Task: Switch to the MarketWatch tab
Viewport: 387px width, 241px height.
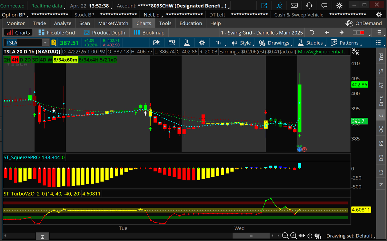Action: [113, 23]
